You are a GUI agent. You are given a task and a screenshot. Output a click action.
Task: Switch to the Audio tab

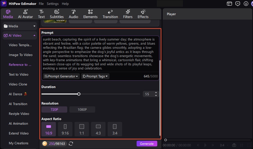click(73, 14)
